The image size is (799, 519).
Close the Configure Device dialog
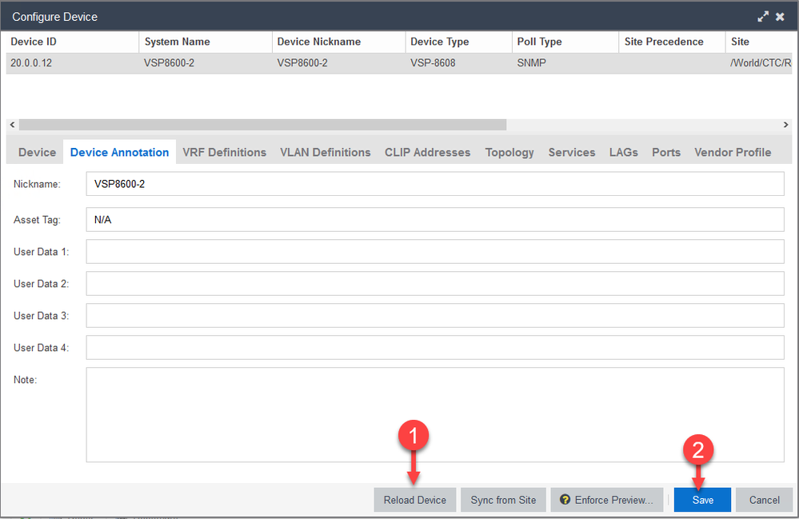coord(780,16)
